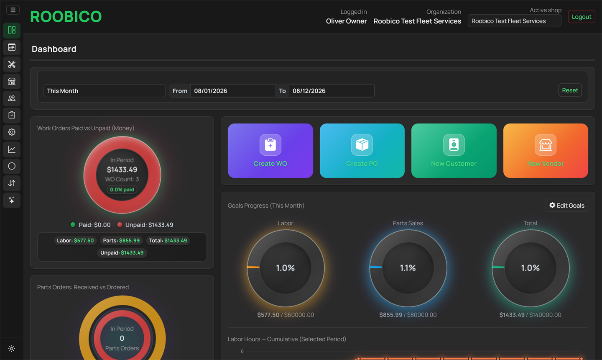
Task: Open the This Month period dropdown
Action: (104, 91)
